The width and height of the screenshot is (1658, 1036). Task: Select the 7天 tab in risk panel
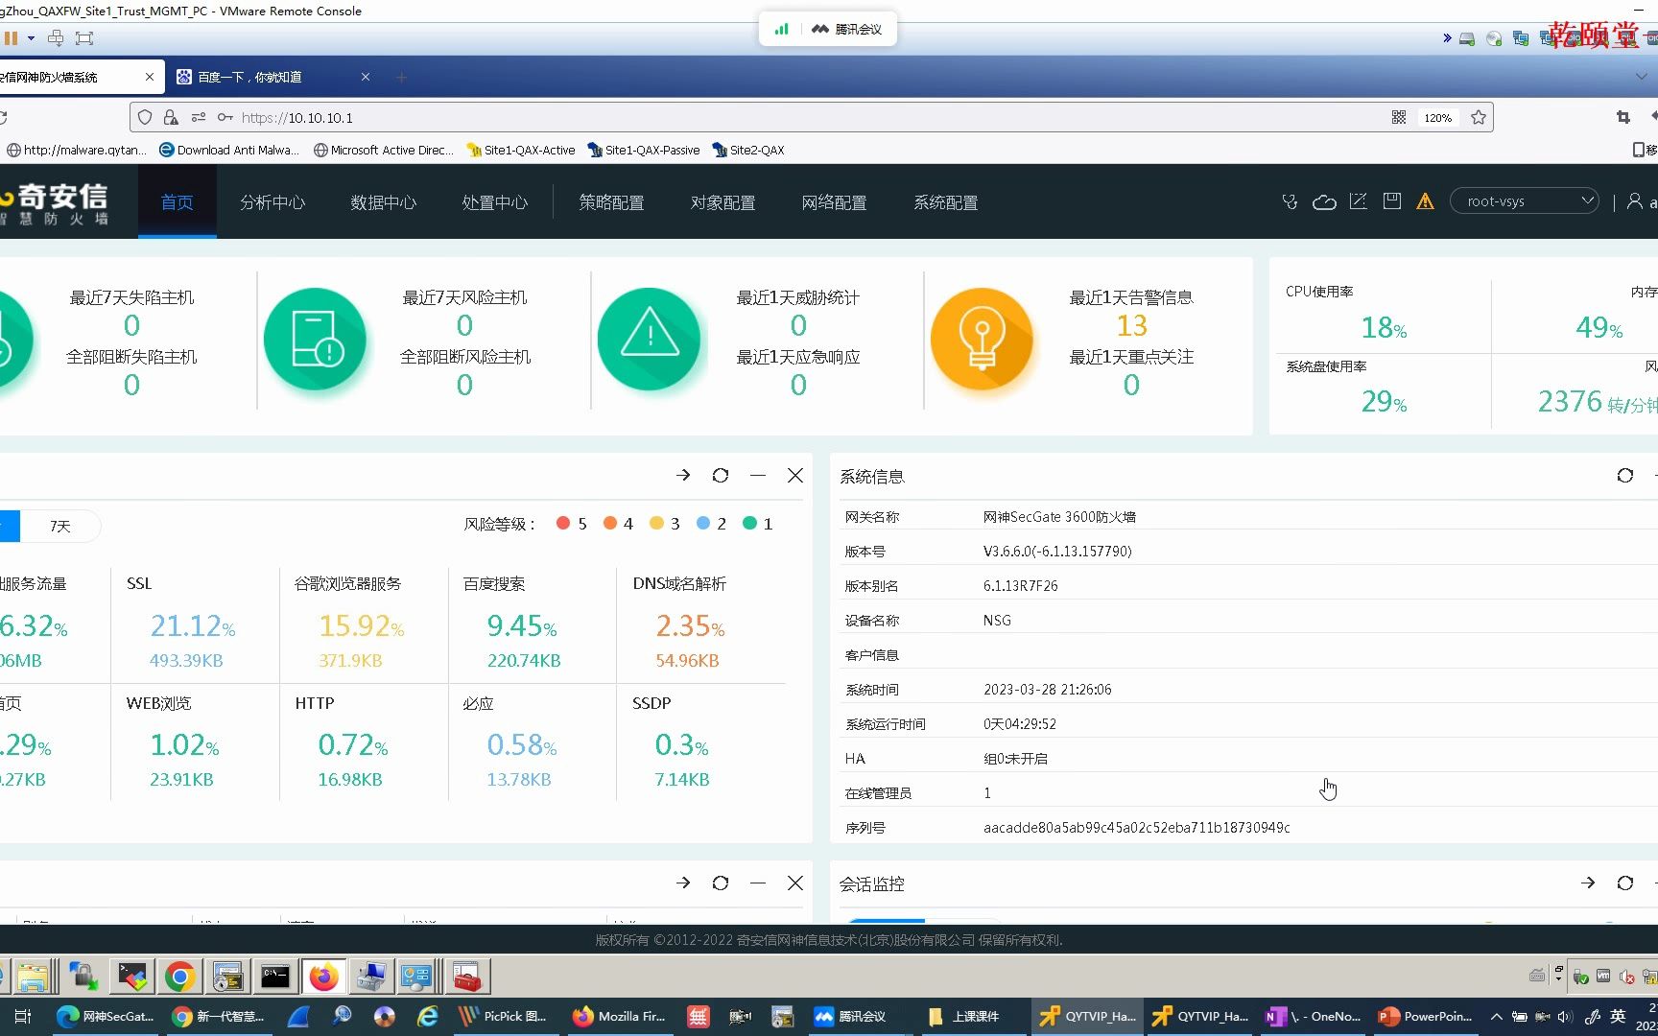[59, 526]
